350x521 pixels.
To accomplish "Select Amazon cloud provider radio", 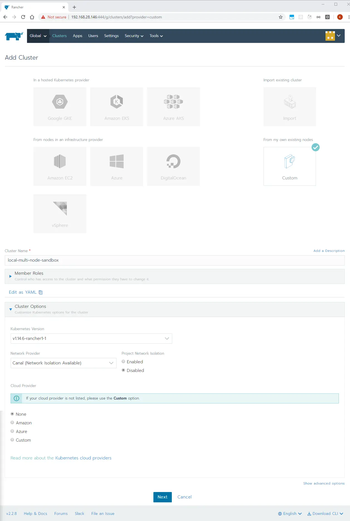I will [12, 423].
